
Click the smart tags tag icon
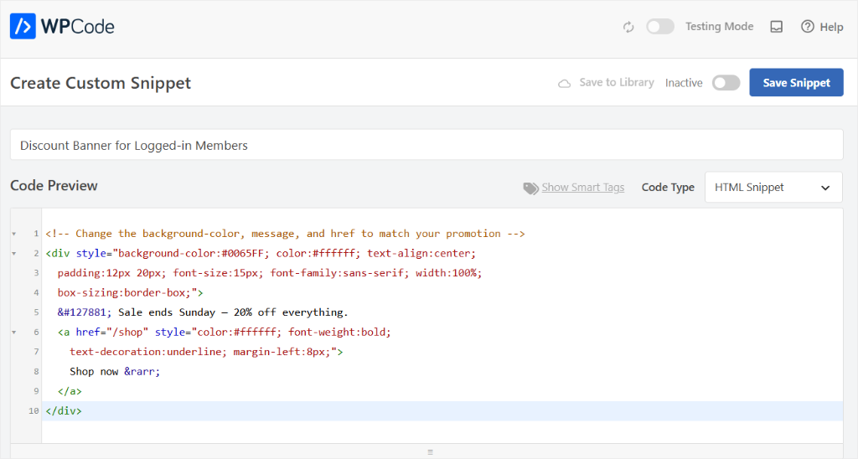click(x=530, y=188)
